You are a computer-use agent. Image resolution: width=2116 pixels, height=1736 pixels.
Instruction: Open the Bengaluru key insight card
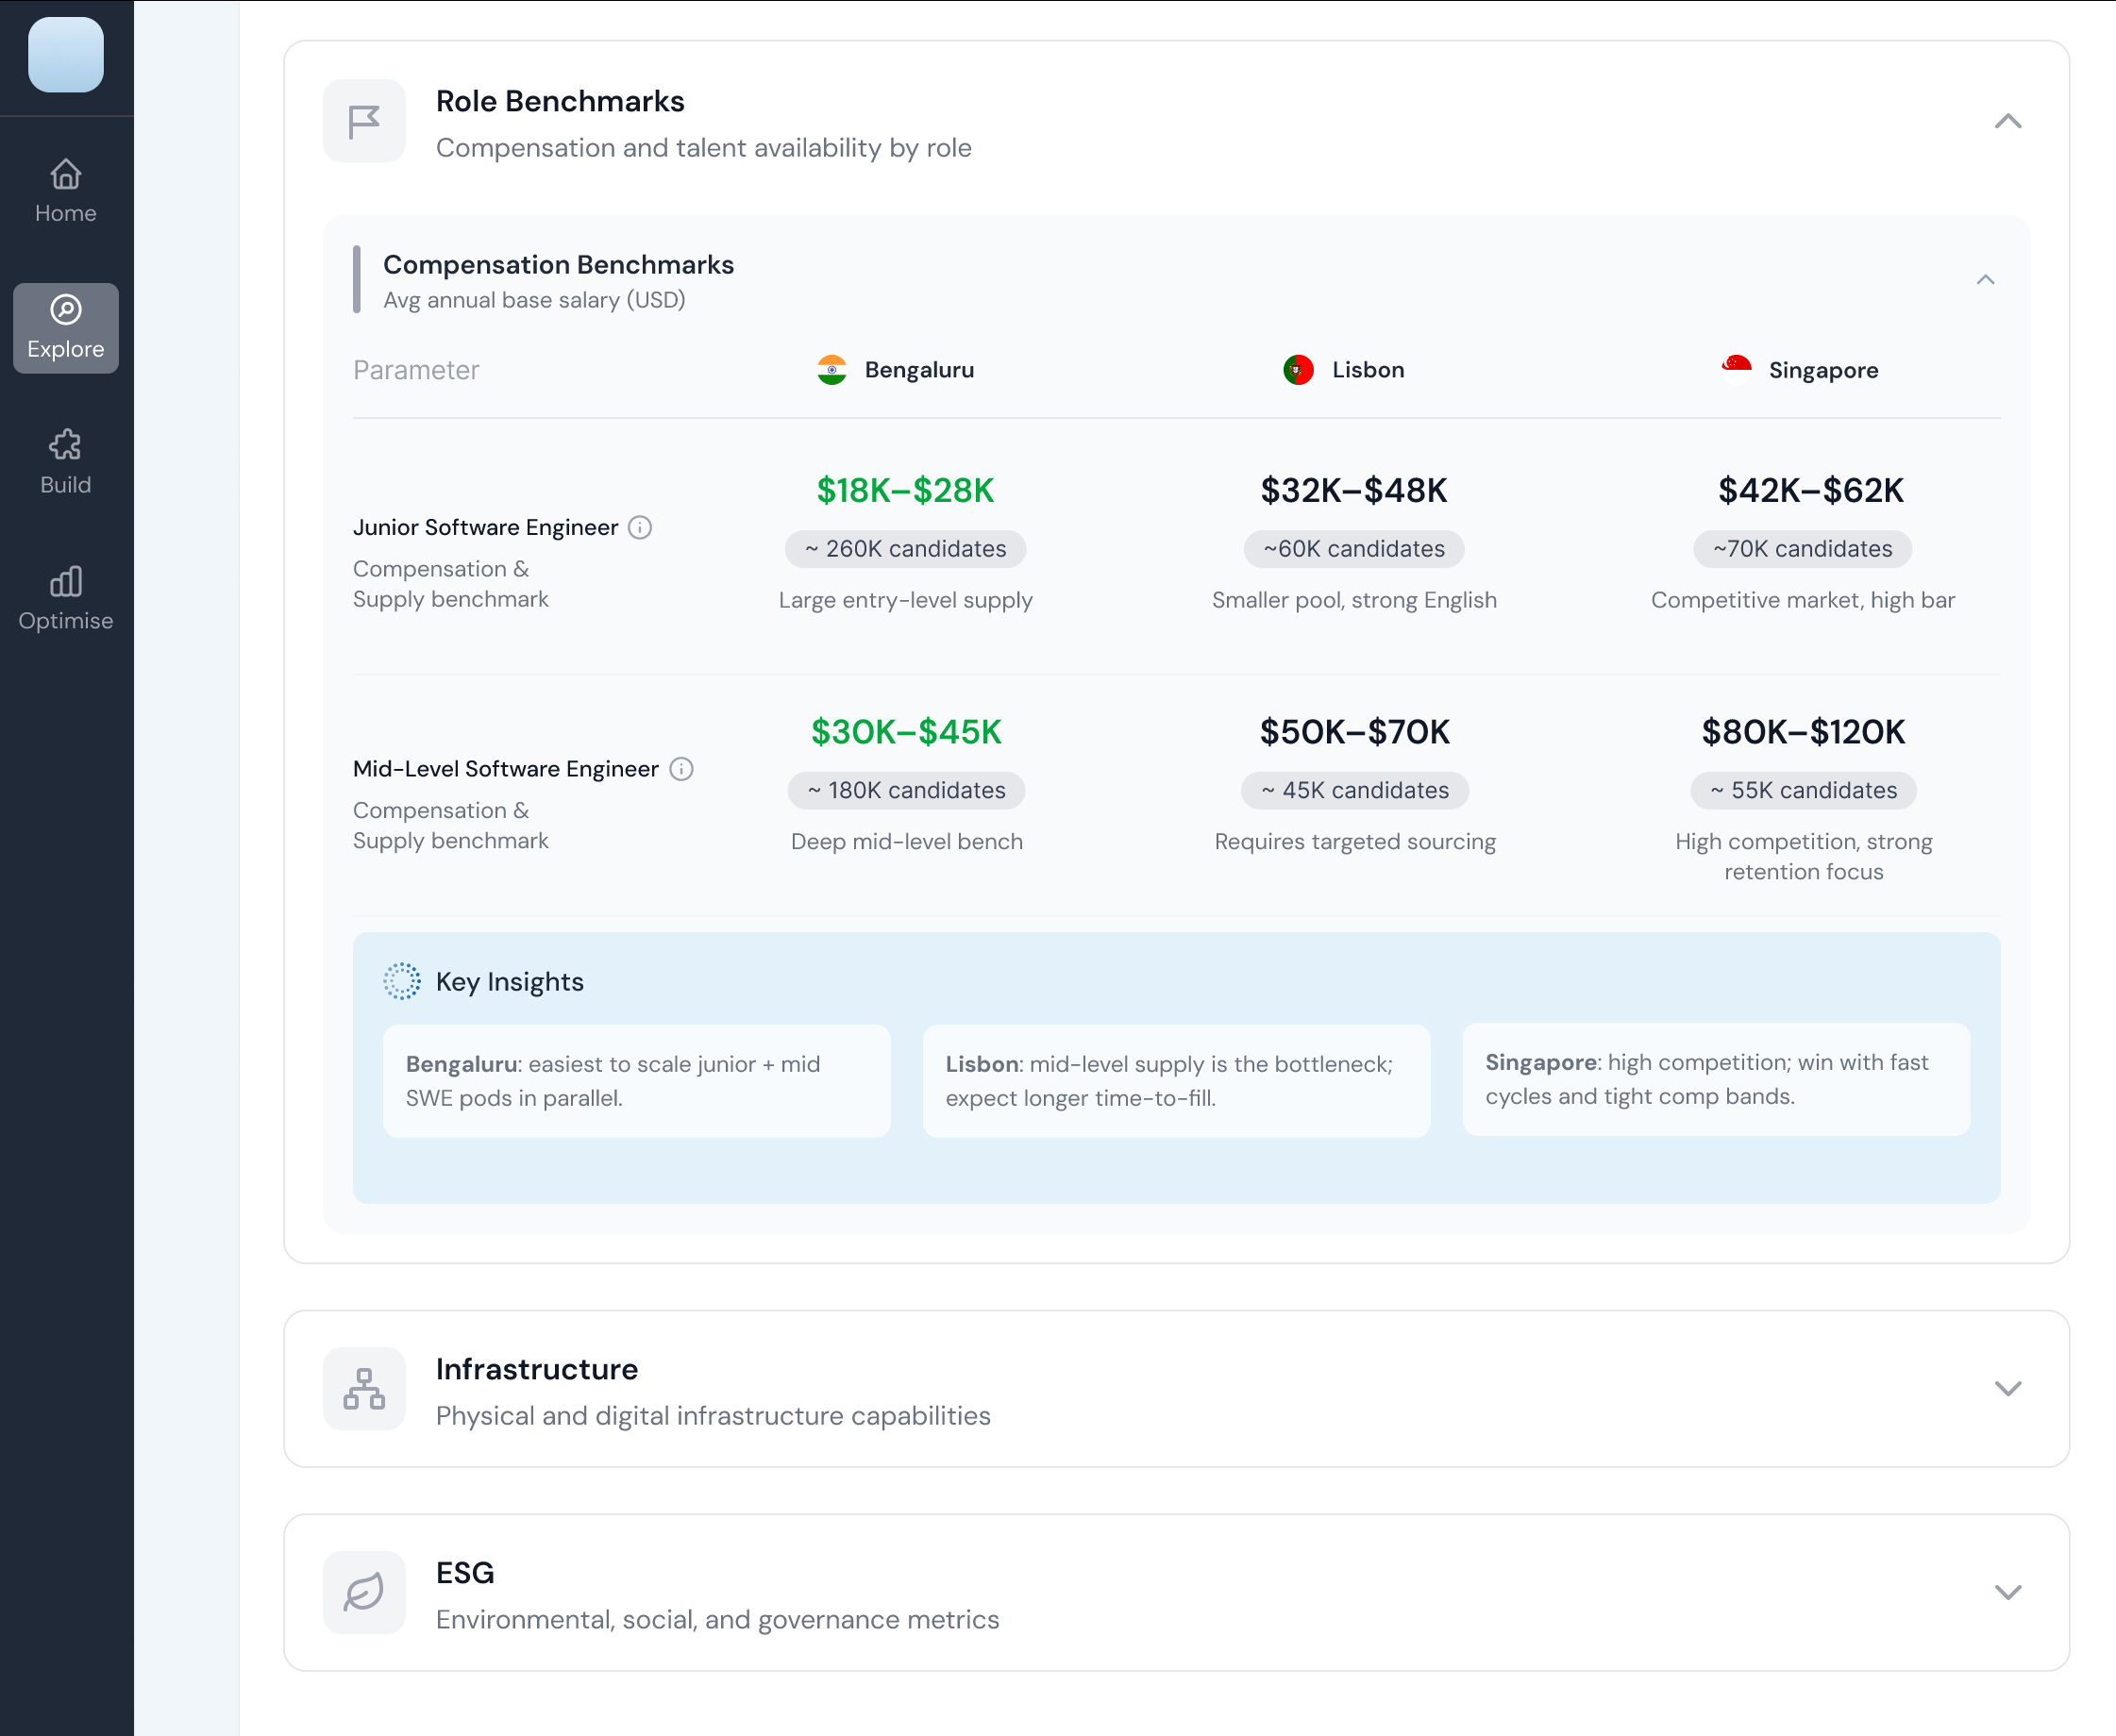[x=636, y=1081]
